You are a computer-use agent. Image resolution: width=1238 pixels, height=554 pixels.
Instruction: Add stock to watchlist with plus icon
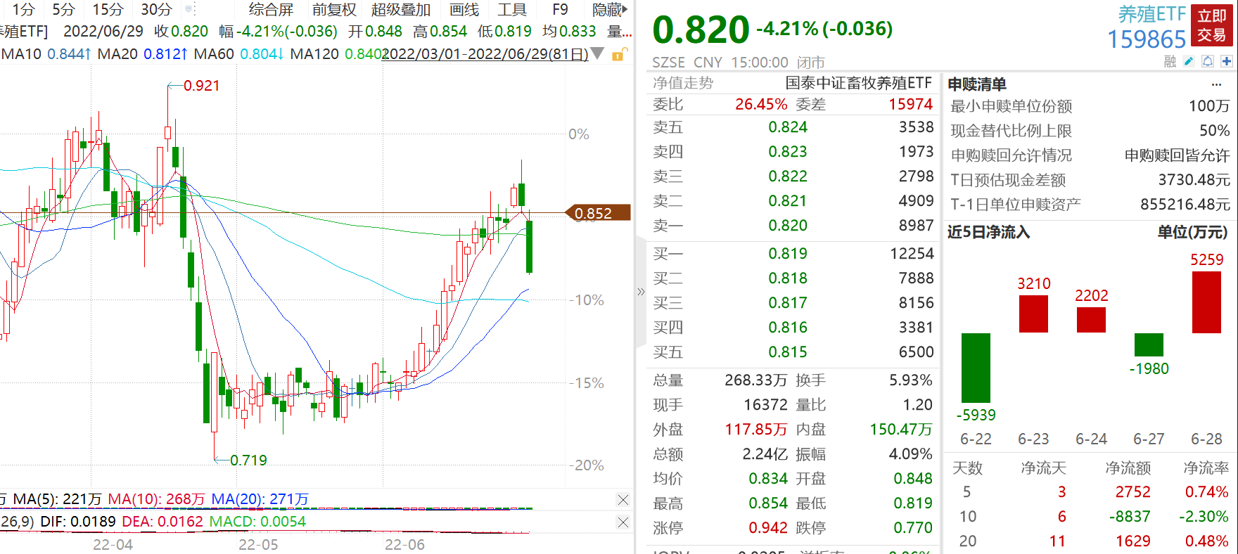(1226, 62)
